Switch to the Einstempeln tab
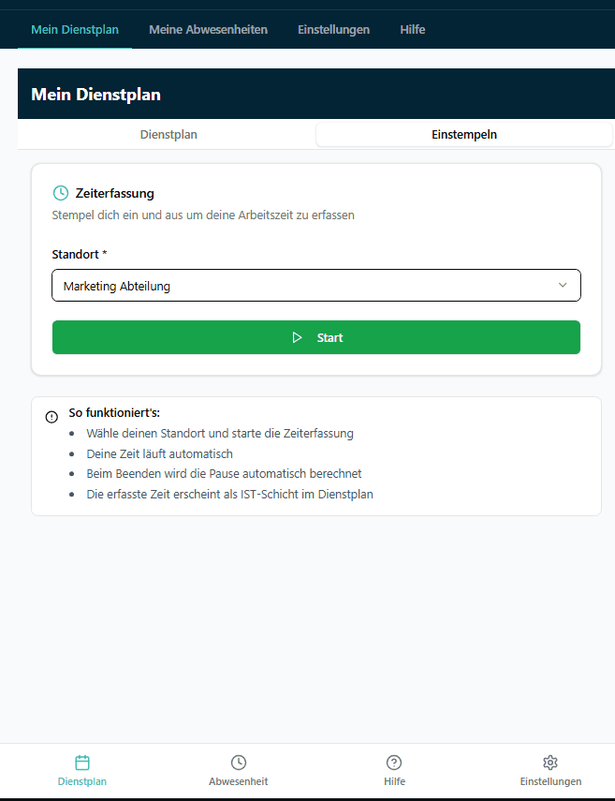This screenshot has width=615, height=801. tap(463, 134)
